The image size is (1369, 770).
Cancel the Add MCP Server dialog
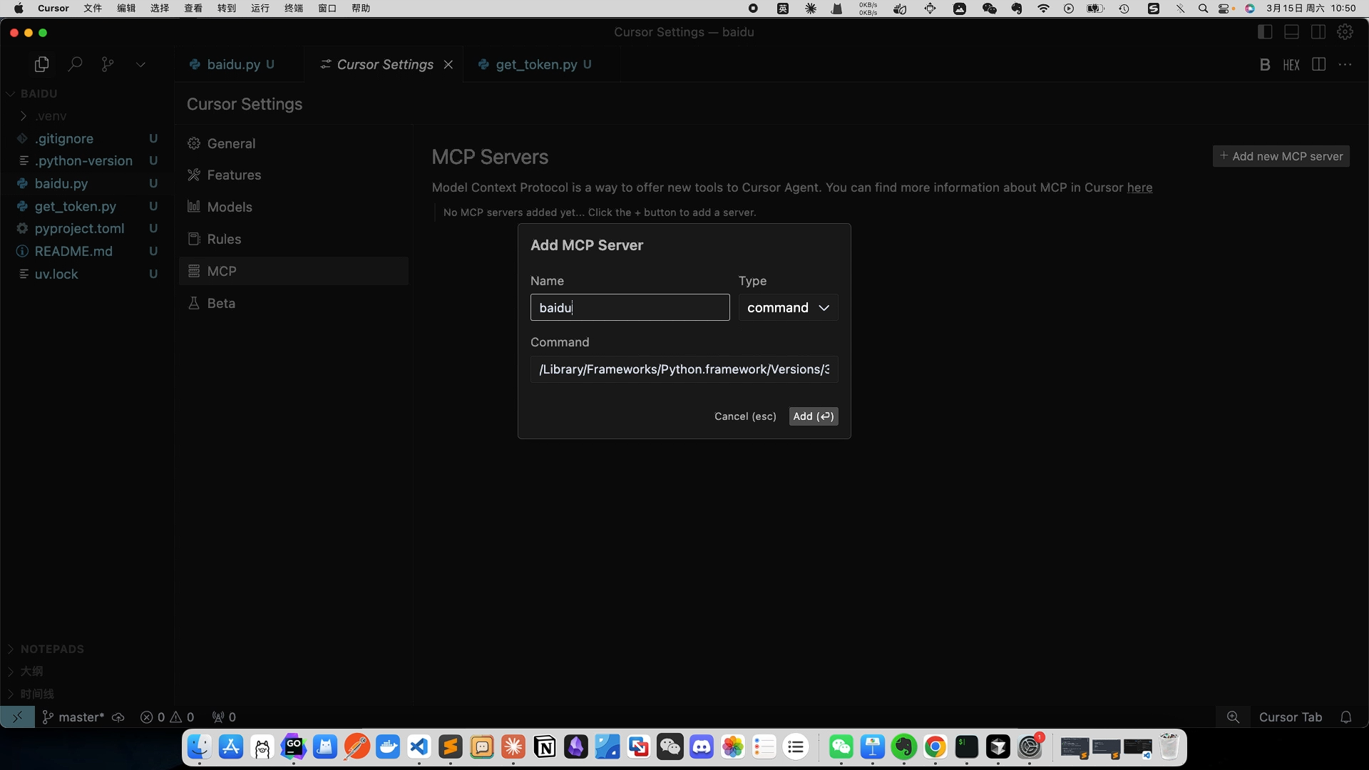click(x=745, y=416)
